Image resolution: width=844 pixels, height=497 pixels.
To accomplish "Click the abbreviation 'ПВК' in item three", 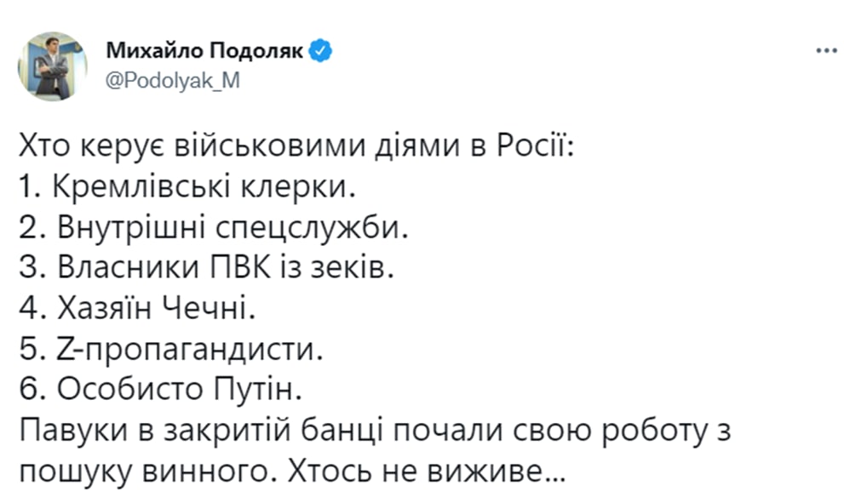I will [x=240, y=267].
